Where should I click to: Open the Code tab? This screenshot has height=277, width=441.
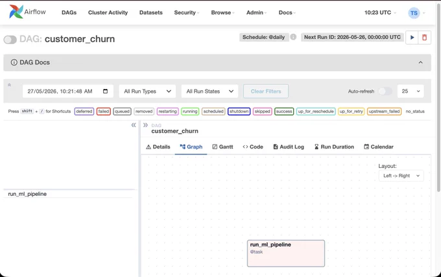click(253, 147)
